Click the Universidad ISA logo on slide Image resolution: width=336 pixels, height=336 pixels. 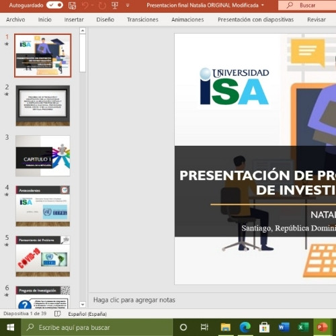click(x=235, y=87)
